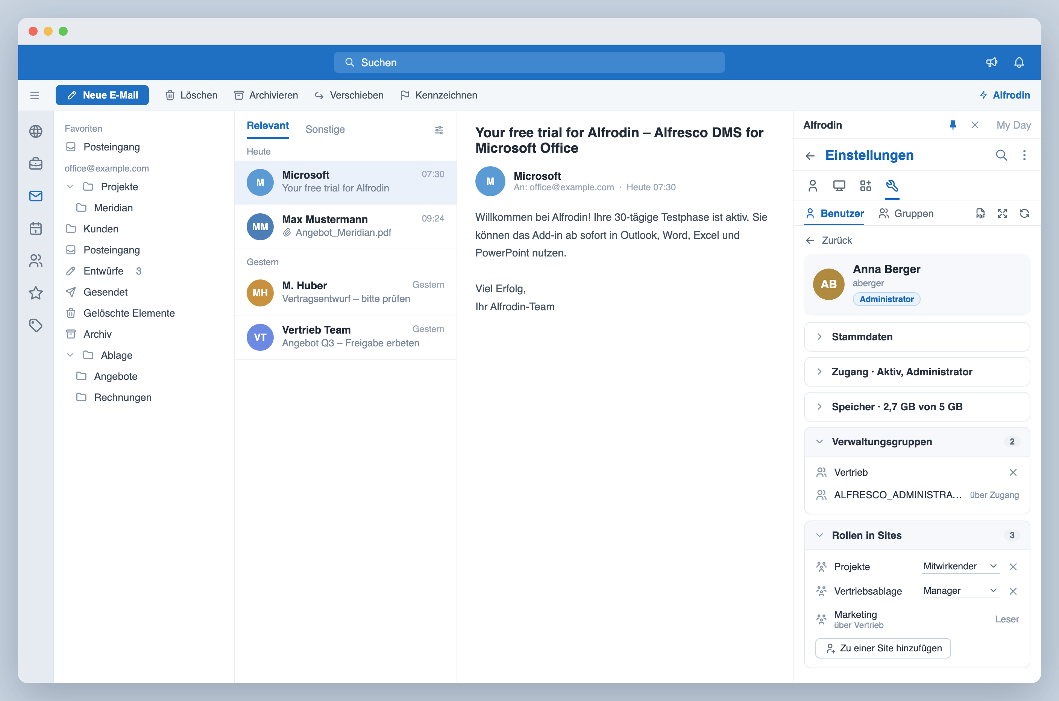Open the M. Huber Vertragsentwurf email
1059x701 pixels.
[346, 293]
